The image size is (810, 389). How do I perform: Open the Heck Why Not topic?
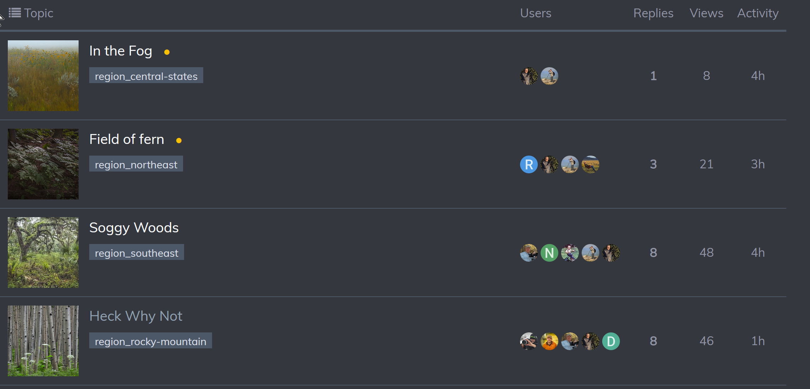pyautogui.click(x=136, y=316)
